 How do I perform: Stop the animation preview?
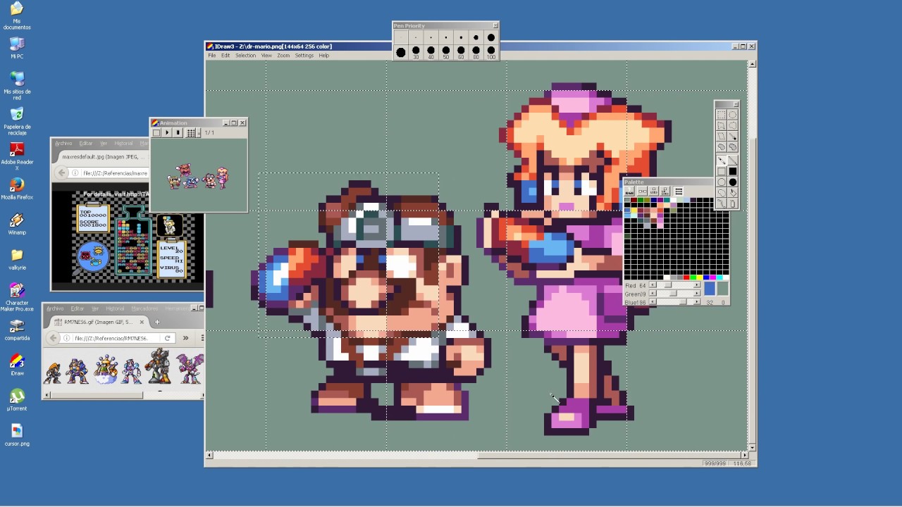(x=178, y=132)
